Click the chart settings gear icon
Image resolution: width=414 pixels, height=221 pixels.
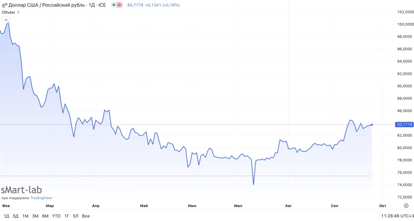coord(405,205)
